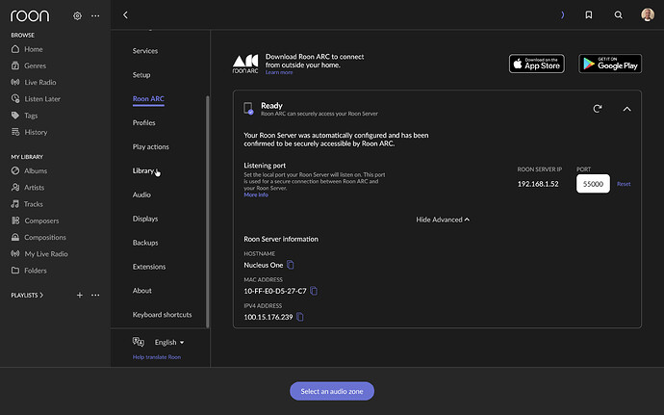Refresh the Roon ARC status
Screen dimensions: 664x415
click(x=597, y=109)
